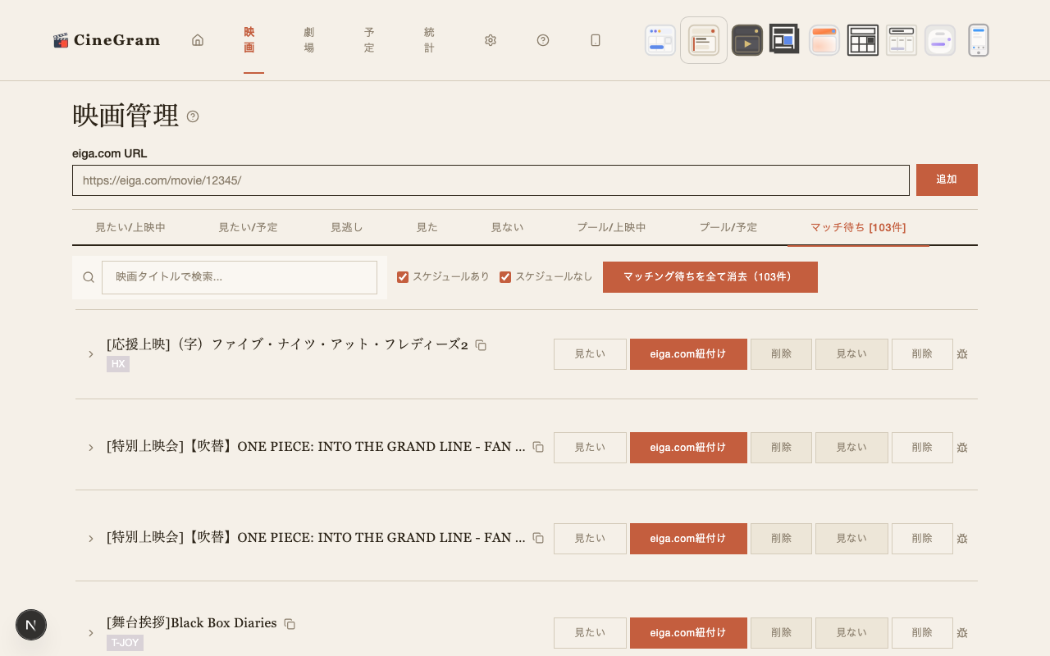Switch to the 見逃し tab
This screenshot has height=656, width=1050.
346,227
